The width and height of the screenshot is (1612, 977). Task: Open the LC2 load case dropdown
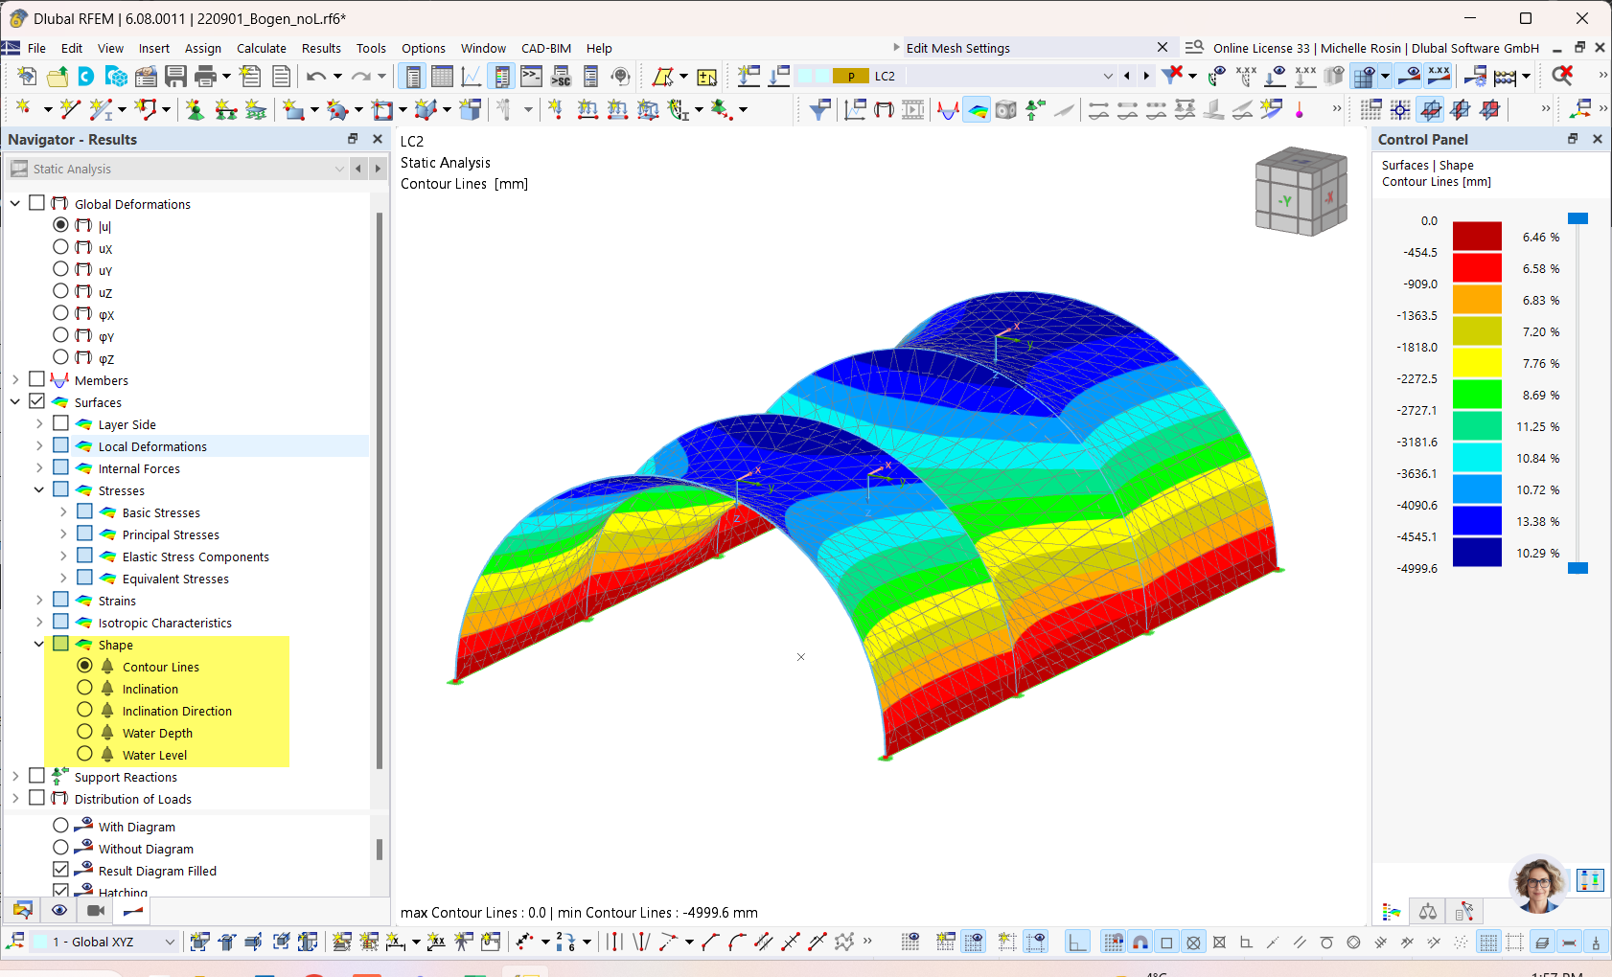click(x=1108, y=76)
